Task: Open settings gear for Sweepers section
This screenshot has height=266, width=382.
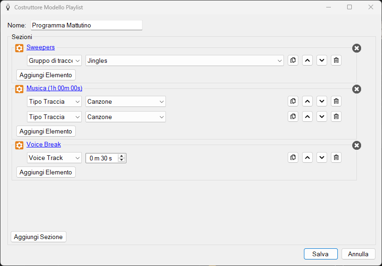Action: [19, 48]
